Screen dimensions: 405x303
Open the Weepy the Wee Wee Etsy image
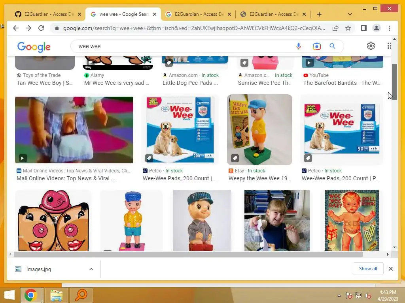(259, 129)
